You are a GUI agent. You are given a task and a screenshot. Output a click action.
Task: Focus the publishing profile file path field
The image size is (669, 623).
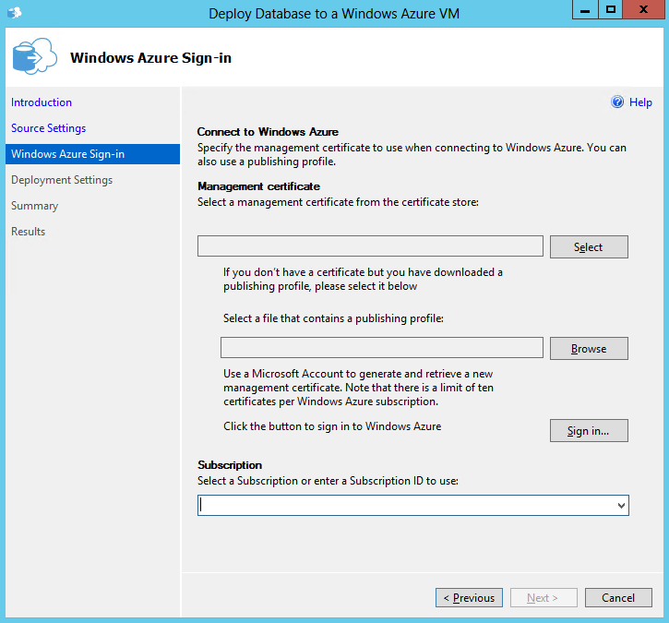381,348
